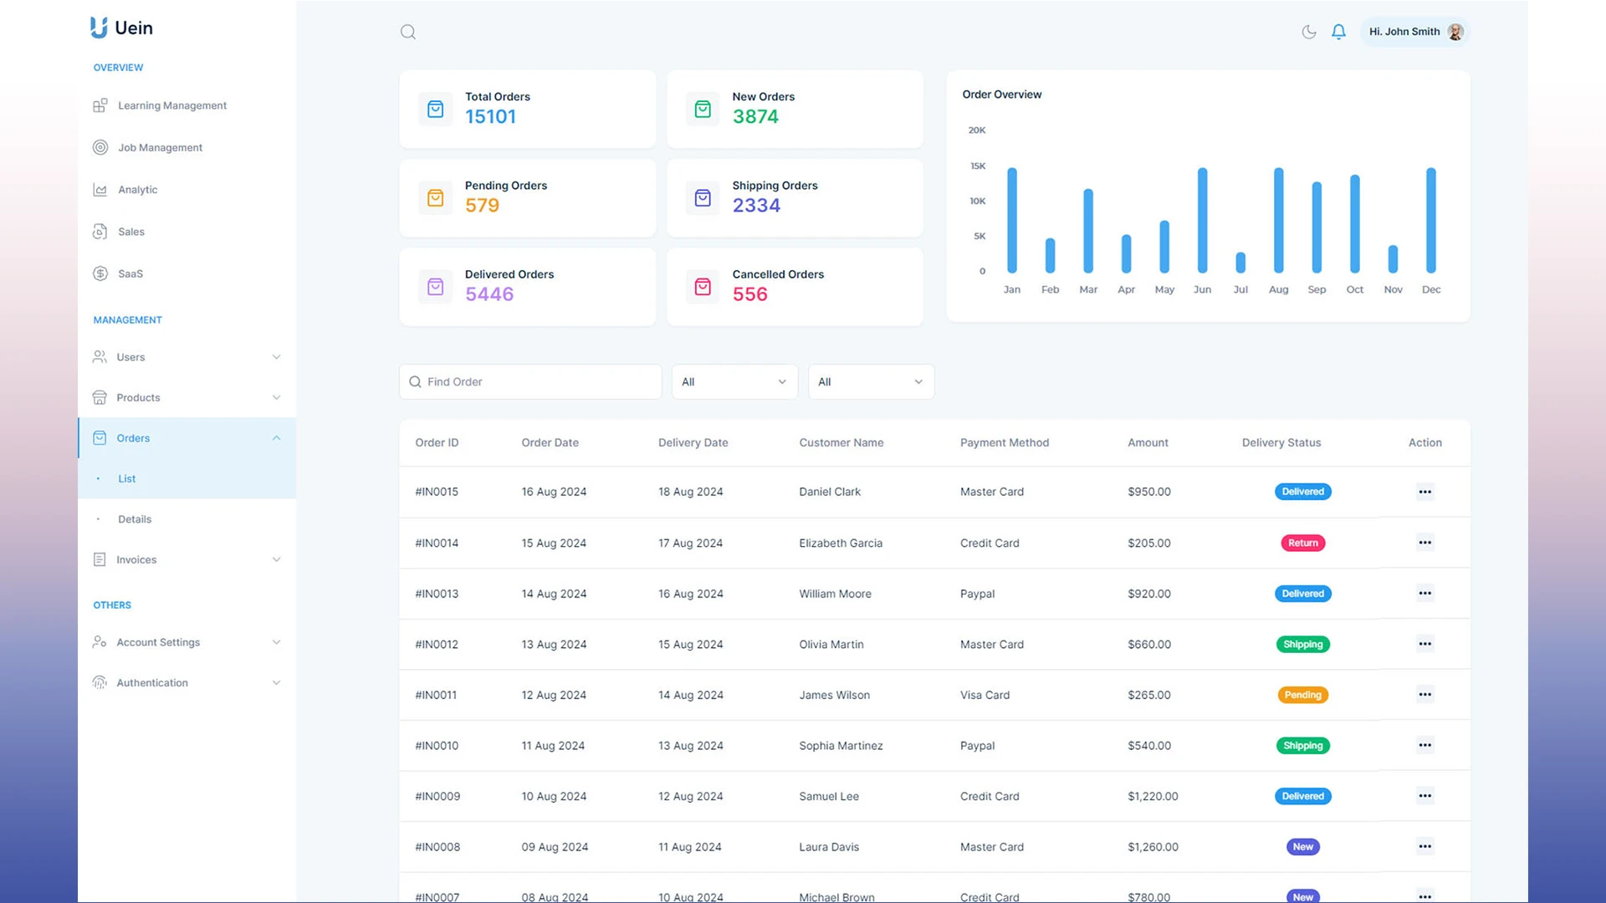Toggle dark mode moon icon
The height and width of the screenshot is (903, 1606).
[1309, 32]
